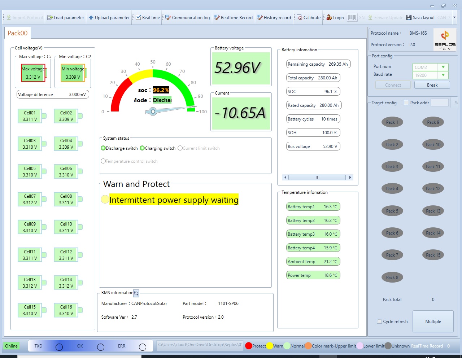
Task: Select the Pack 3 button
Action: point(392,167)
